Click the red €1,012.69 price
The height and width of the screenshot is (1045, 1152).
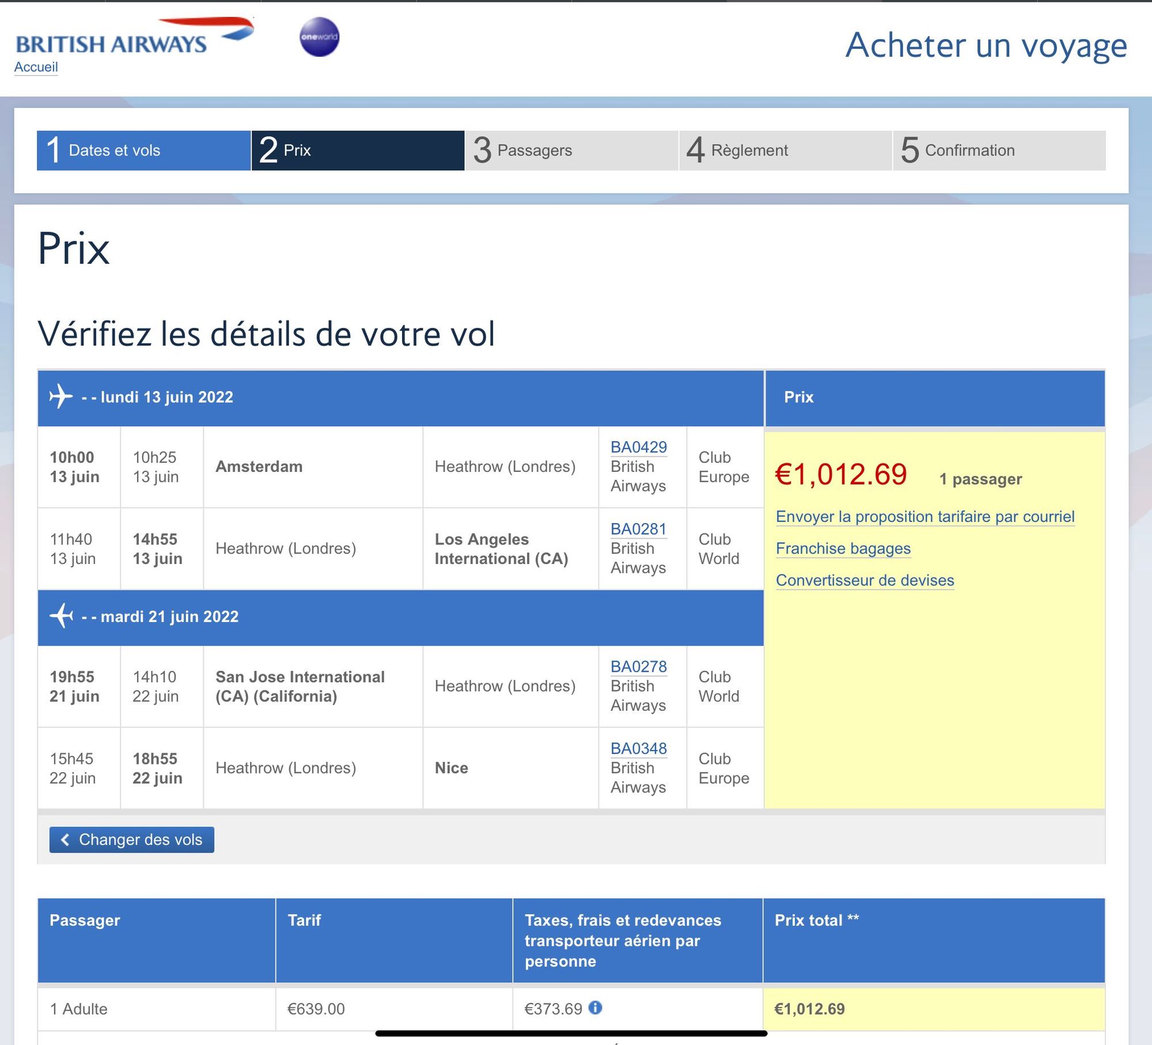(x=841, y=475)
